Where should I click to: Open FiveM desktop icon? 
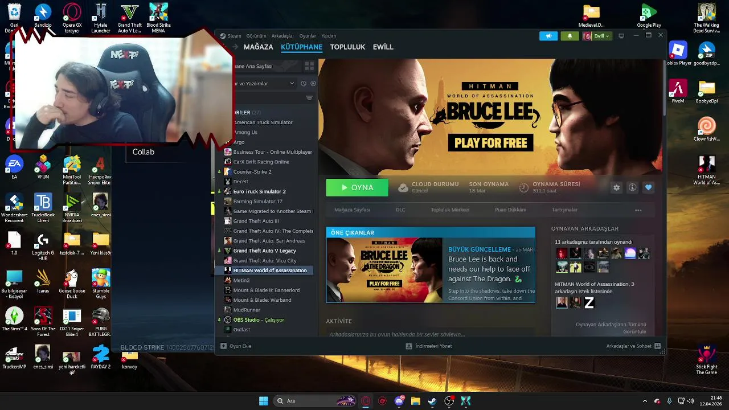[678, 91]
